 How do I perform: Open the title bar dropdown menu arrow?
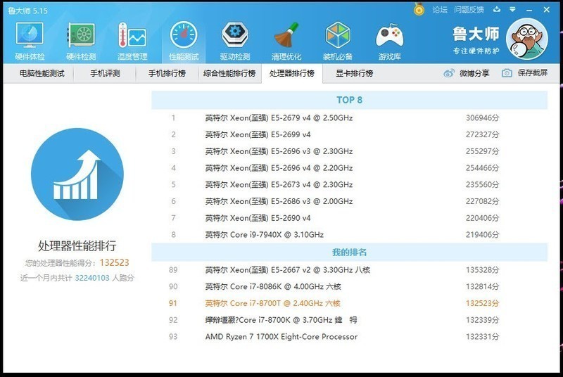(x=513, y=9)
